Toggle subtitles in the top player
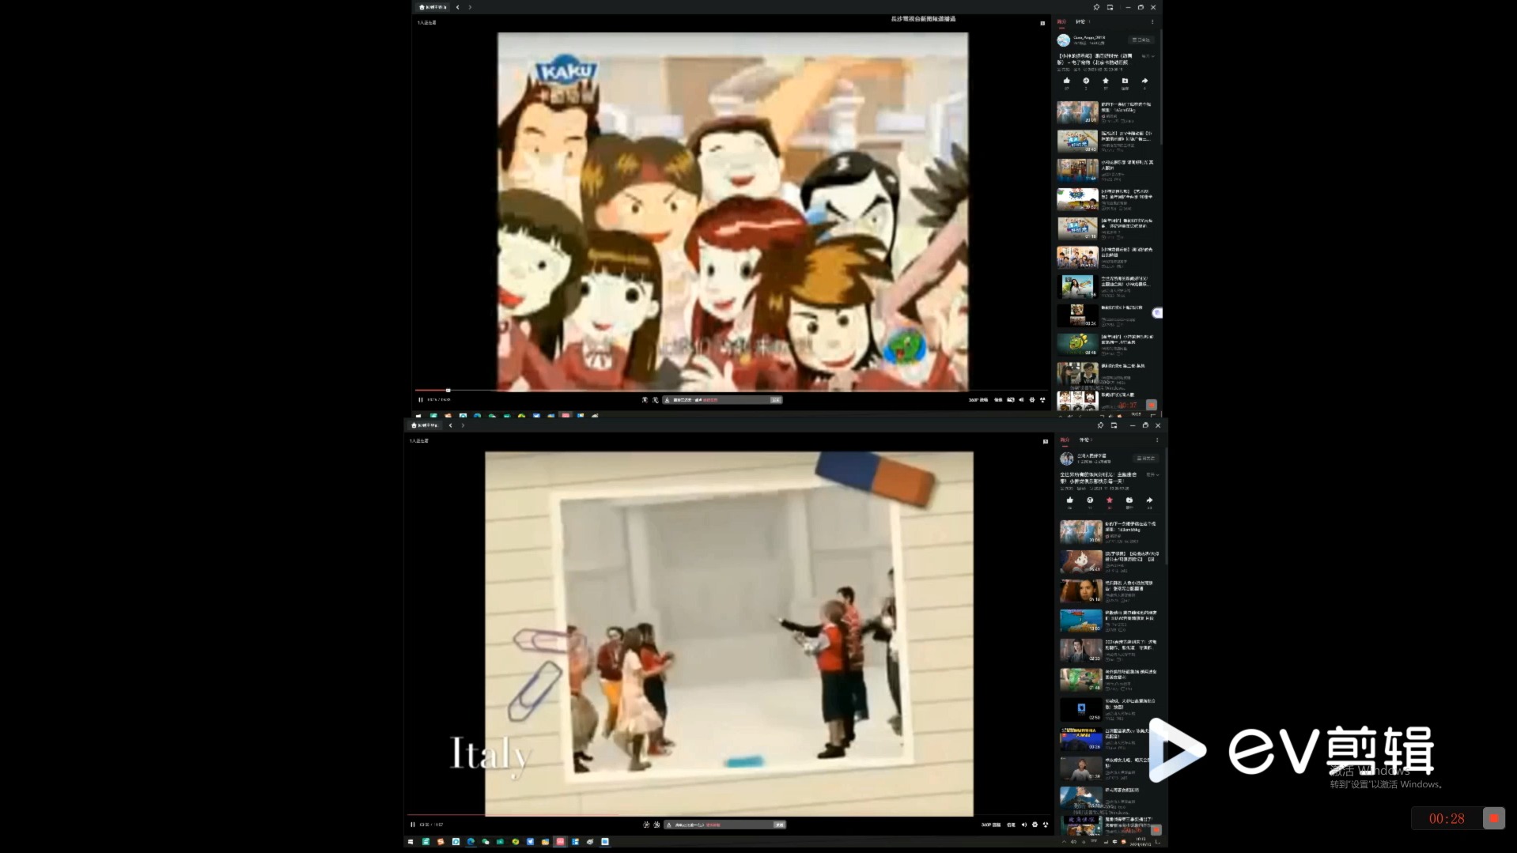The image size is (1517, 853). tap(1010, 400)
